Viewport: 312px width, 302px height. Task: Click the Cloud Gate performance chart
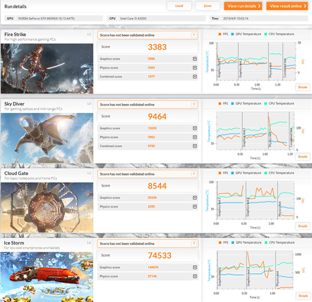tap(255, 200)
